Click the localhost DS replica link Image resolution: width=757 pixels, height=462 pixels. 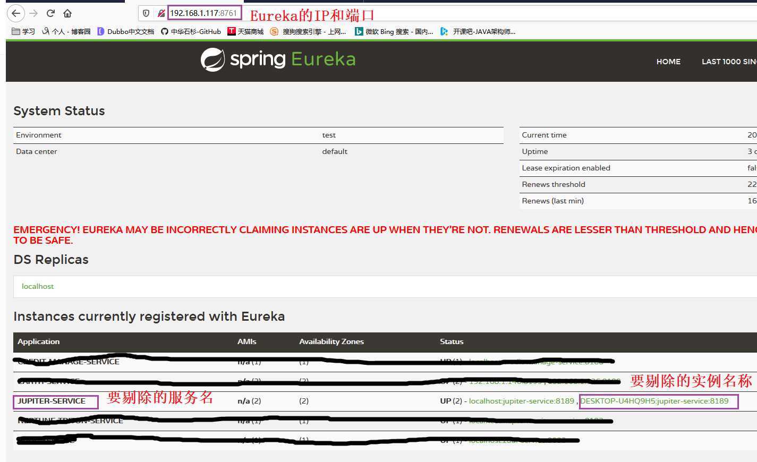tap(38, 286)
